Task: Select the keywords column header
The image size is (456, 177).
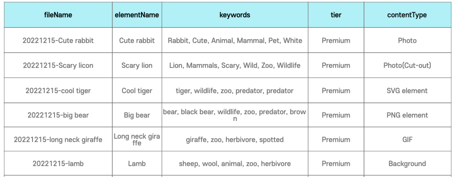Action: coord(235,15)
